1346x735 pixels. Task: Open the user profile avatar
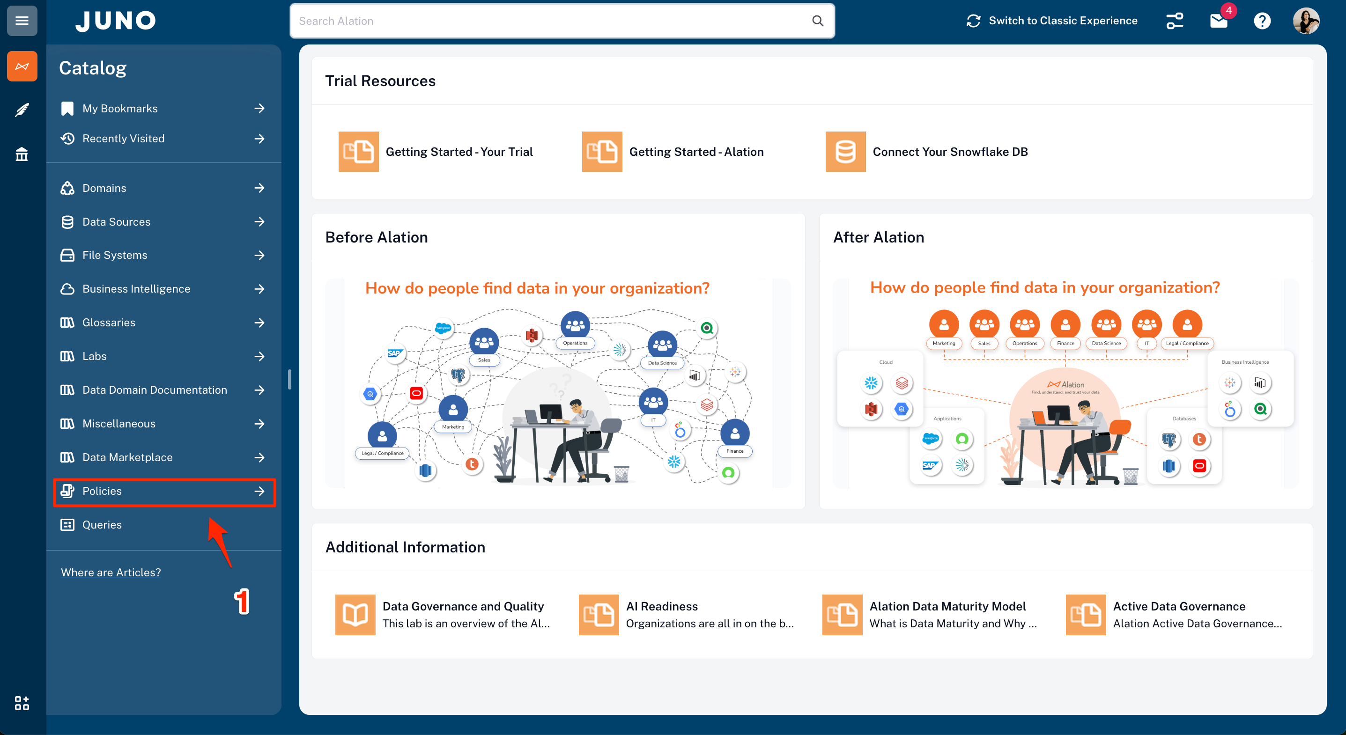pos(1306,21)
